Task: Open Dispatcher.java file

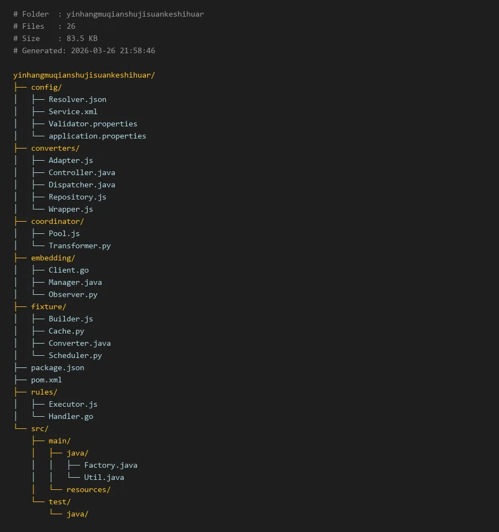Action: pyautogui.click(x=82, y=185)
